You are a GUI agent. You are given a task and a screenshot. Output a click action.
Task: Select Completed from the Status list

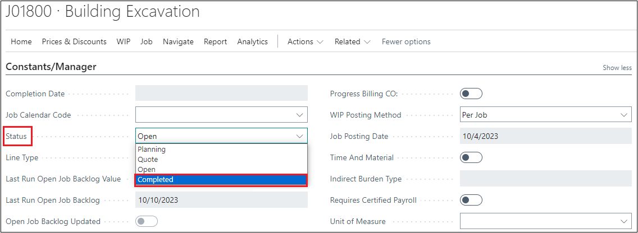(x=221, y=180)
